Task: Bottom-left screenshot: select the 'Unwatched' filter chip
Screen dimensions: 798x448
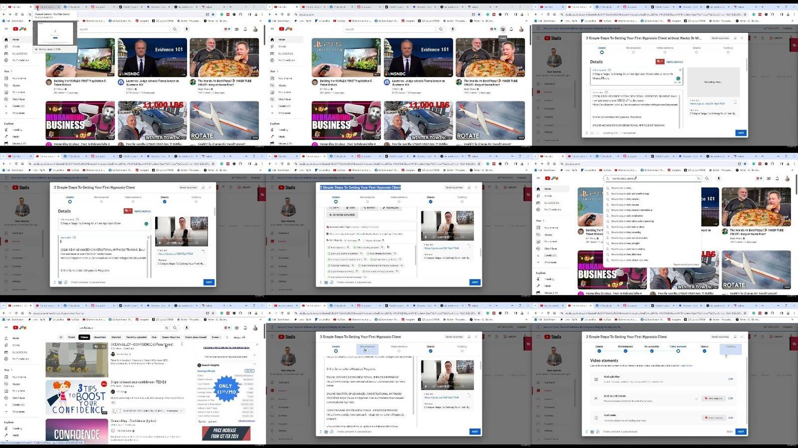Action: (x=100, y=337)
